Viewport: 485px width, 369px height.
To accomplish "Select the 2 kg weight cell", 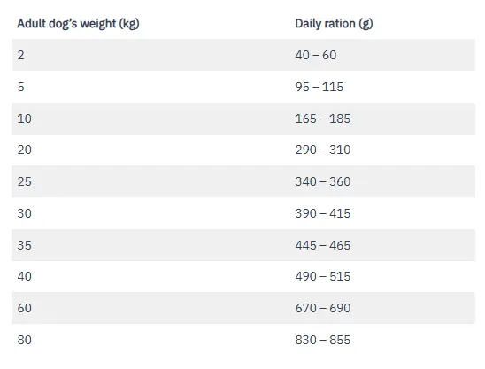I will pos(20,55).
